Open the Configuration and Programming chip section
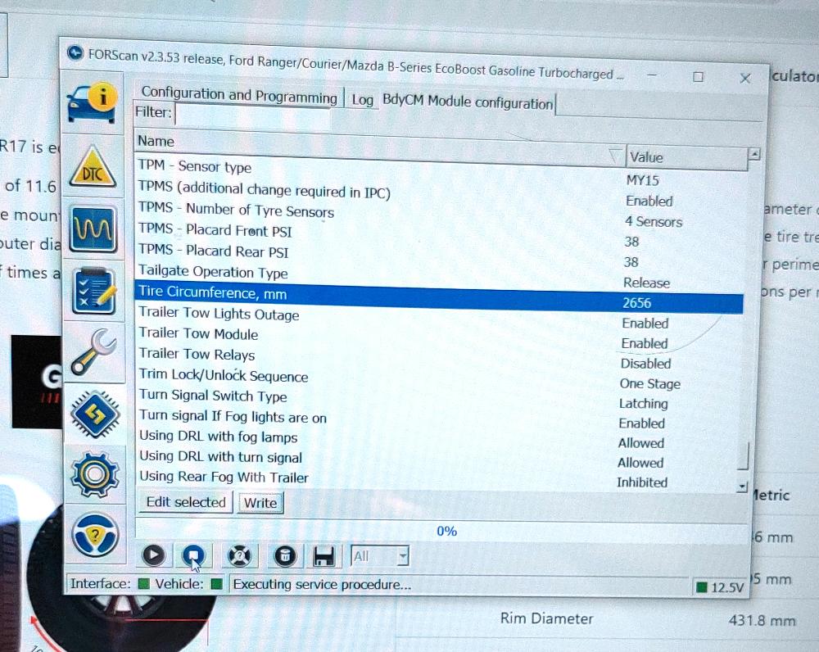 94,414
